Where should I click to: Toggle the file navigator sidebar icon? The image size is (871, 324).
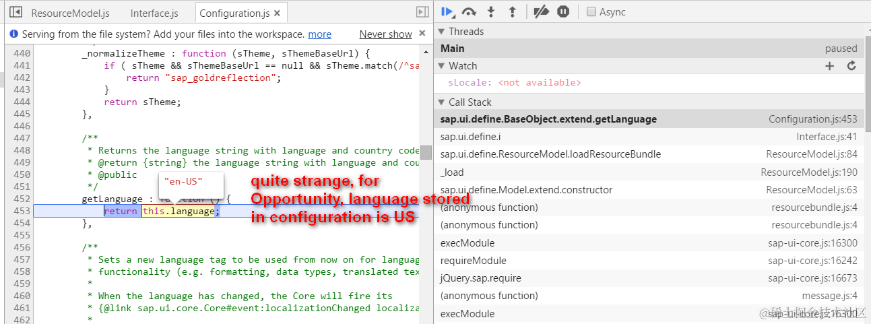coord(16,12)
